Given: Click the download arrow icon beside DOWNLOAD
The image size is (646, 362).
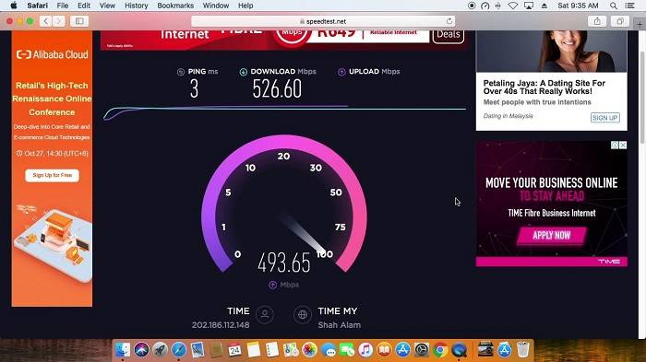Looking at the screenshot, I should point(243,72).
